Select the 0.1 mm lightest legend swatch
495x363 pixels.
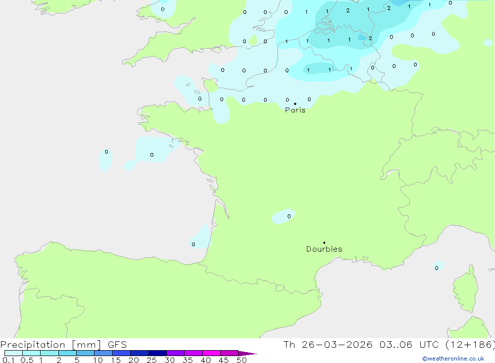[x=13, y=353]
